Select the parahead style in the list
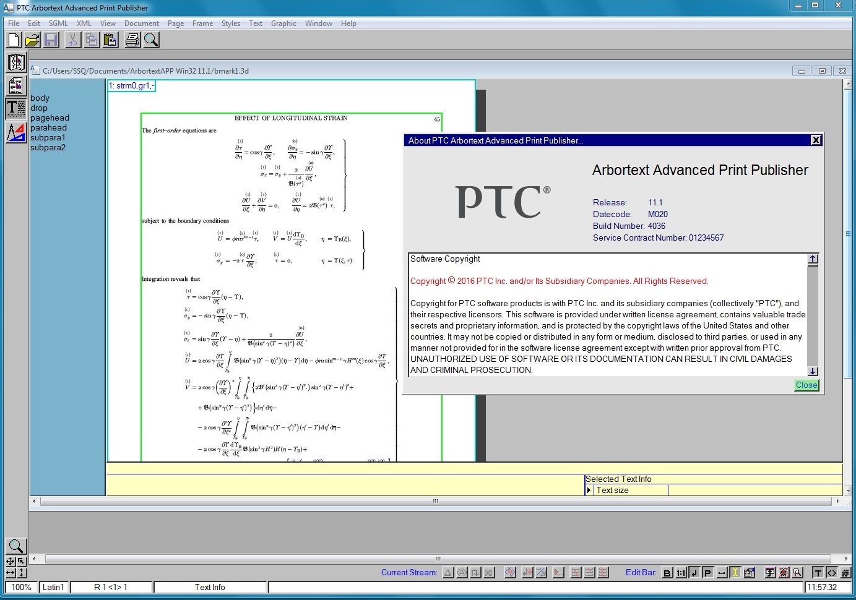This screenshot has width=856, height=600. click(48, 128)
